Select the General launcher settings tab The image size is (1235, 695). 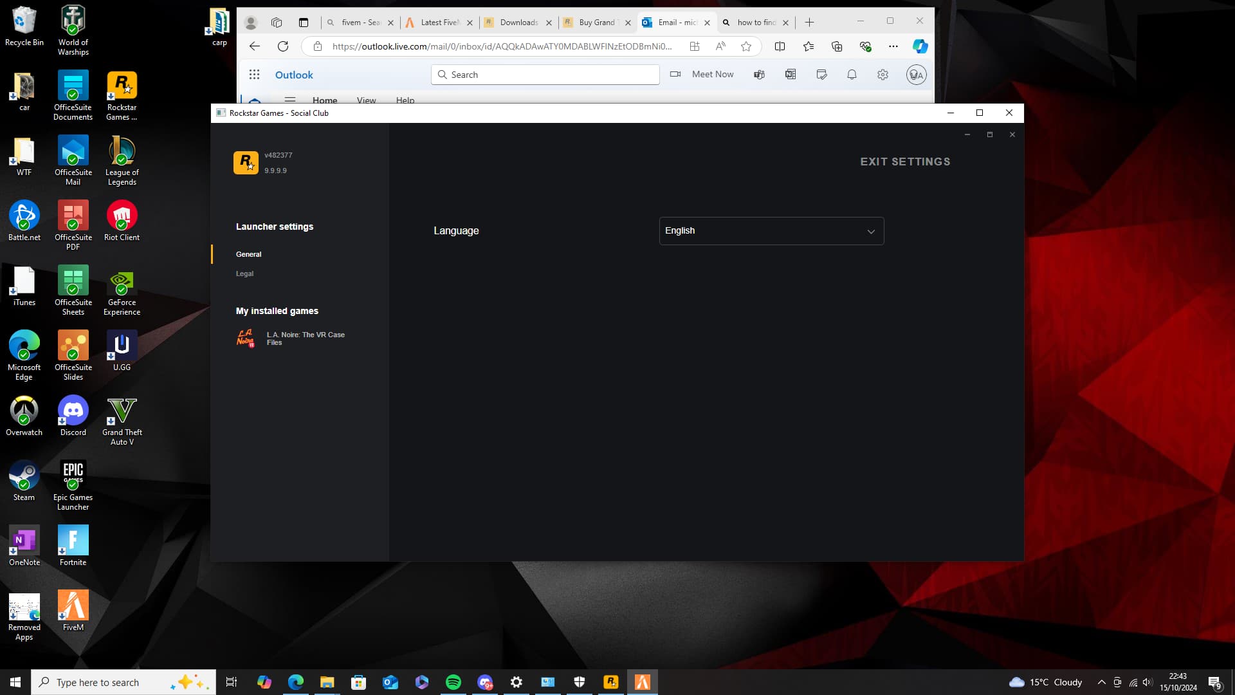[248, 254]
